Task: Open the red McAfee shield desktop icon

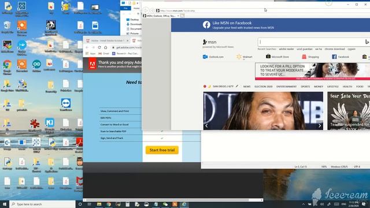Action: [79, 183]
